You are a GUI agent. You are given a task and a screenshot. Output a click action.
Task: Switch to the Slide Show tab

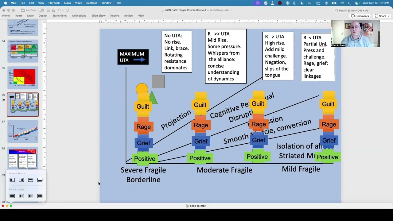click(x=99, y=16)
